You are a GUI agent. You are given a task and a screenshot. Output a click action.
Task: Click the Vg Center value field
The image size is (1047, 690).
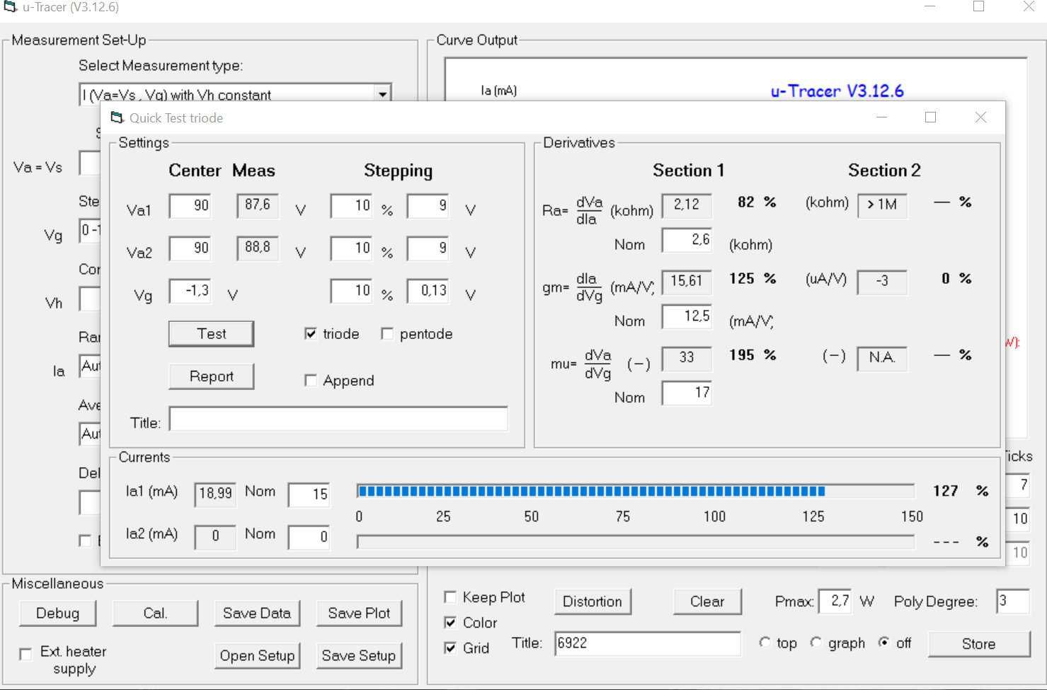click(x=190, y=291)
